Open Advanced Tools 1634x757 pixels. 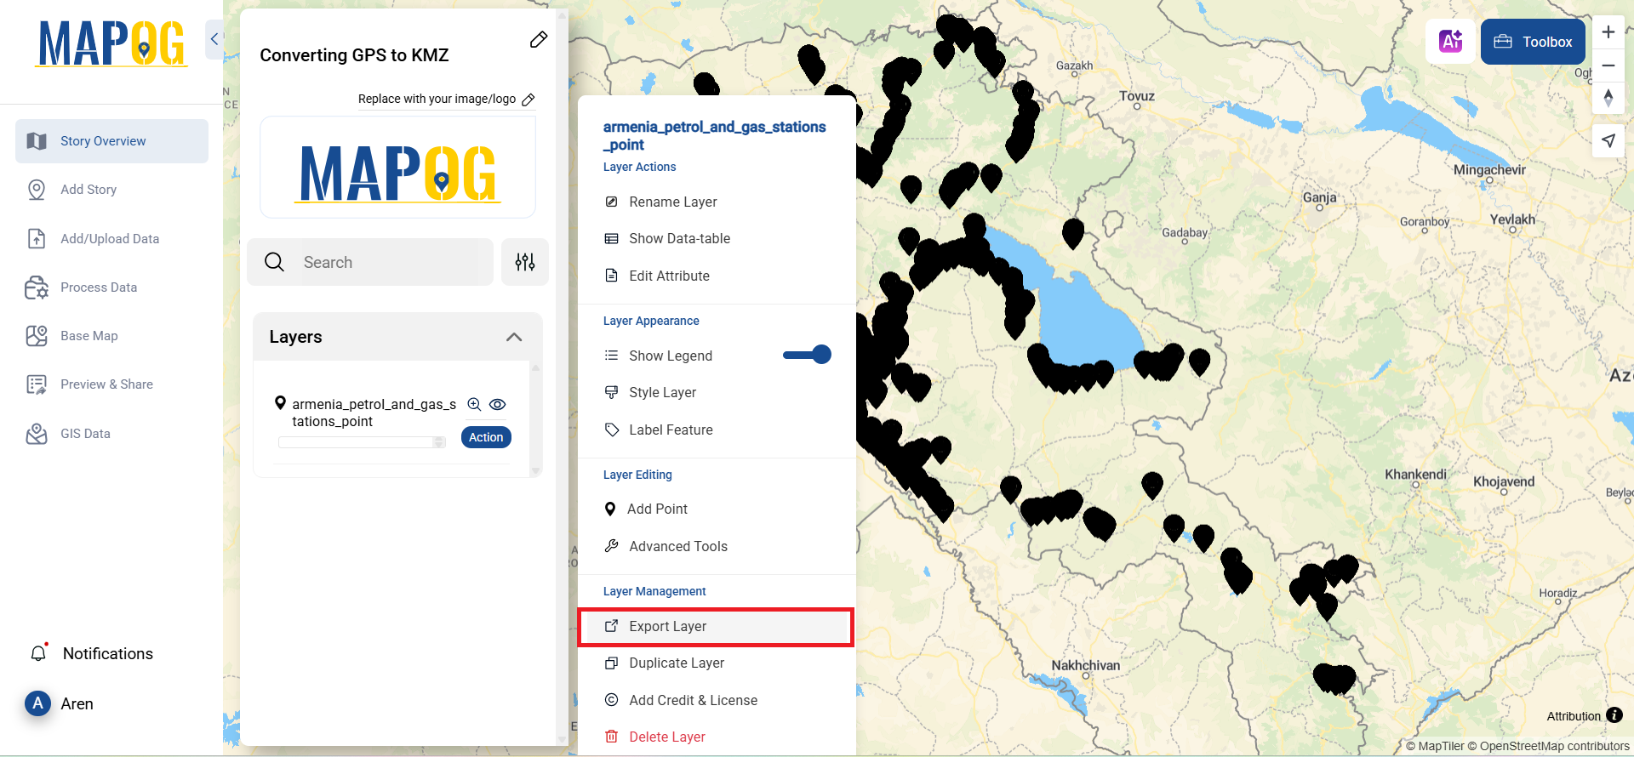(678, 546)
